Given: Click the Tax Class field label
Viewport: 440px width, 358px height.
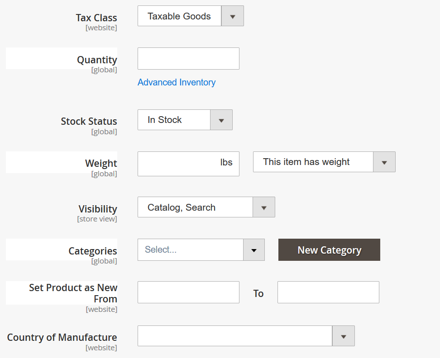Looking at the screenshot, I should [96, 18].
